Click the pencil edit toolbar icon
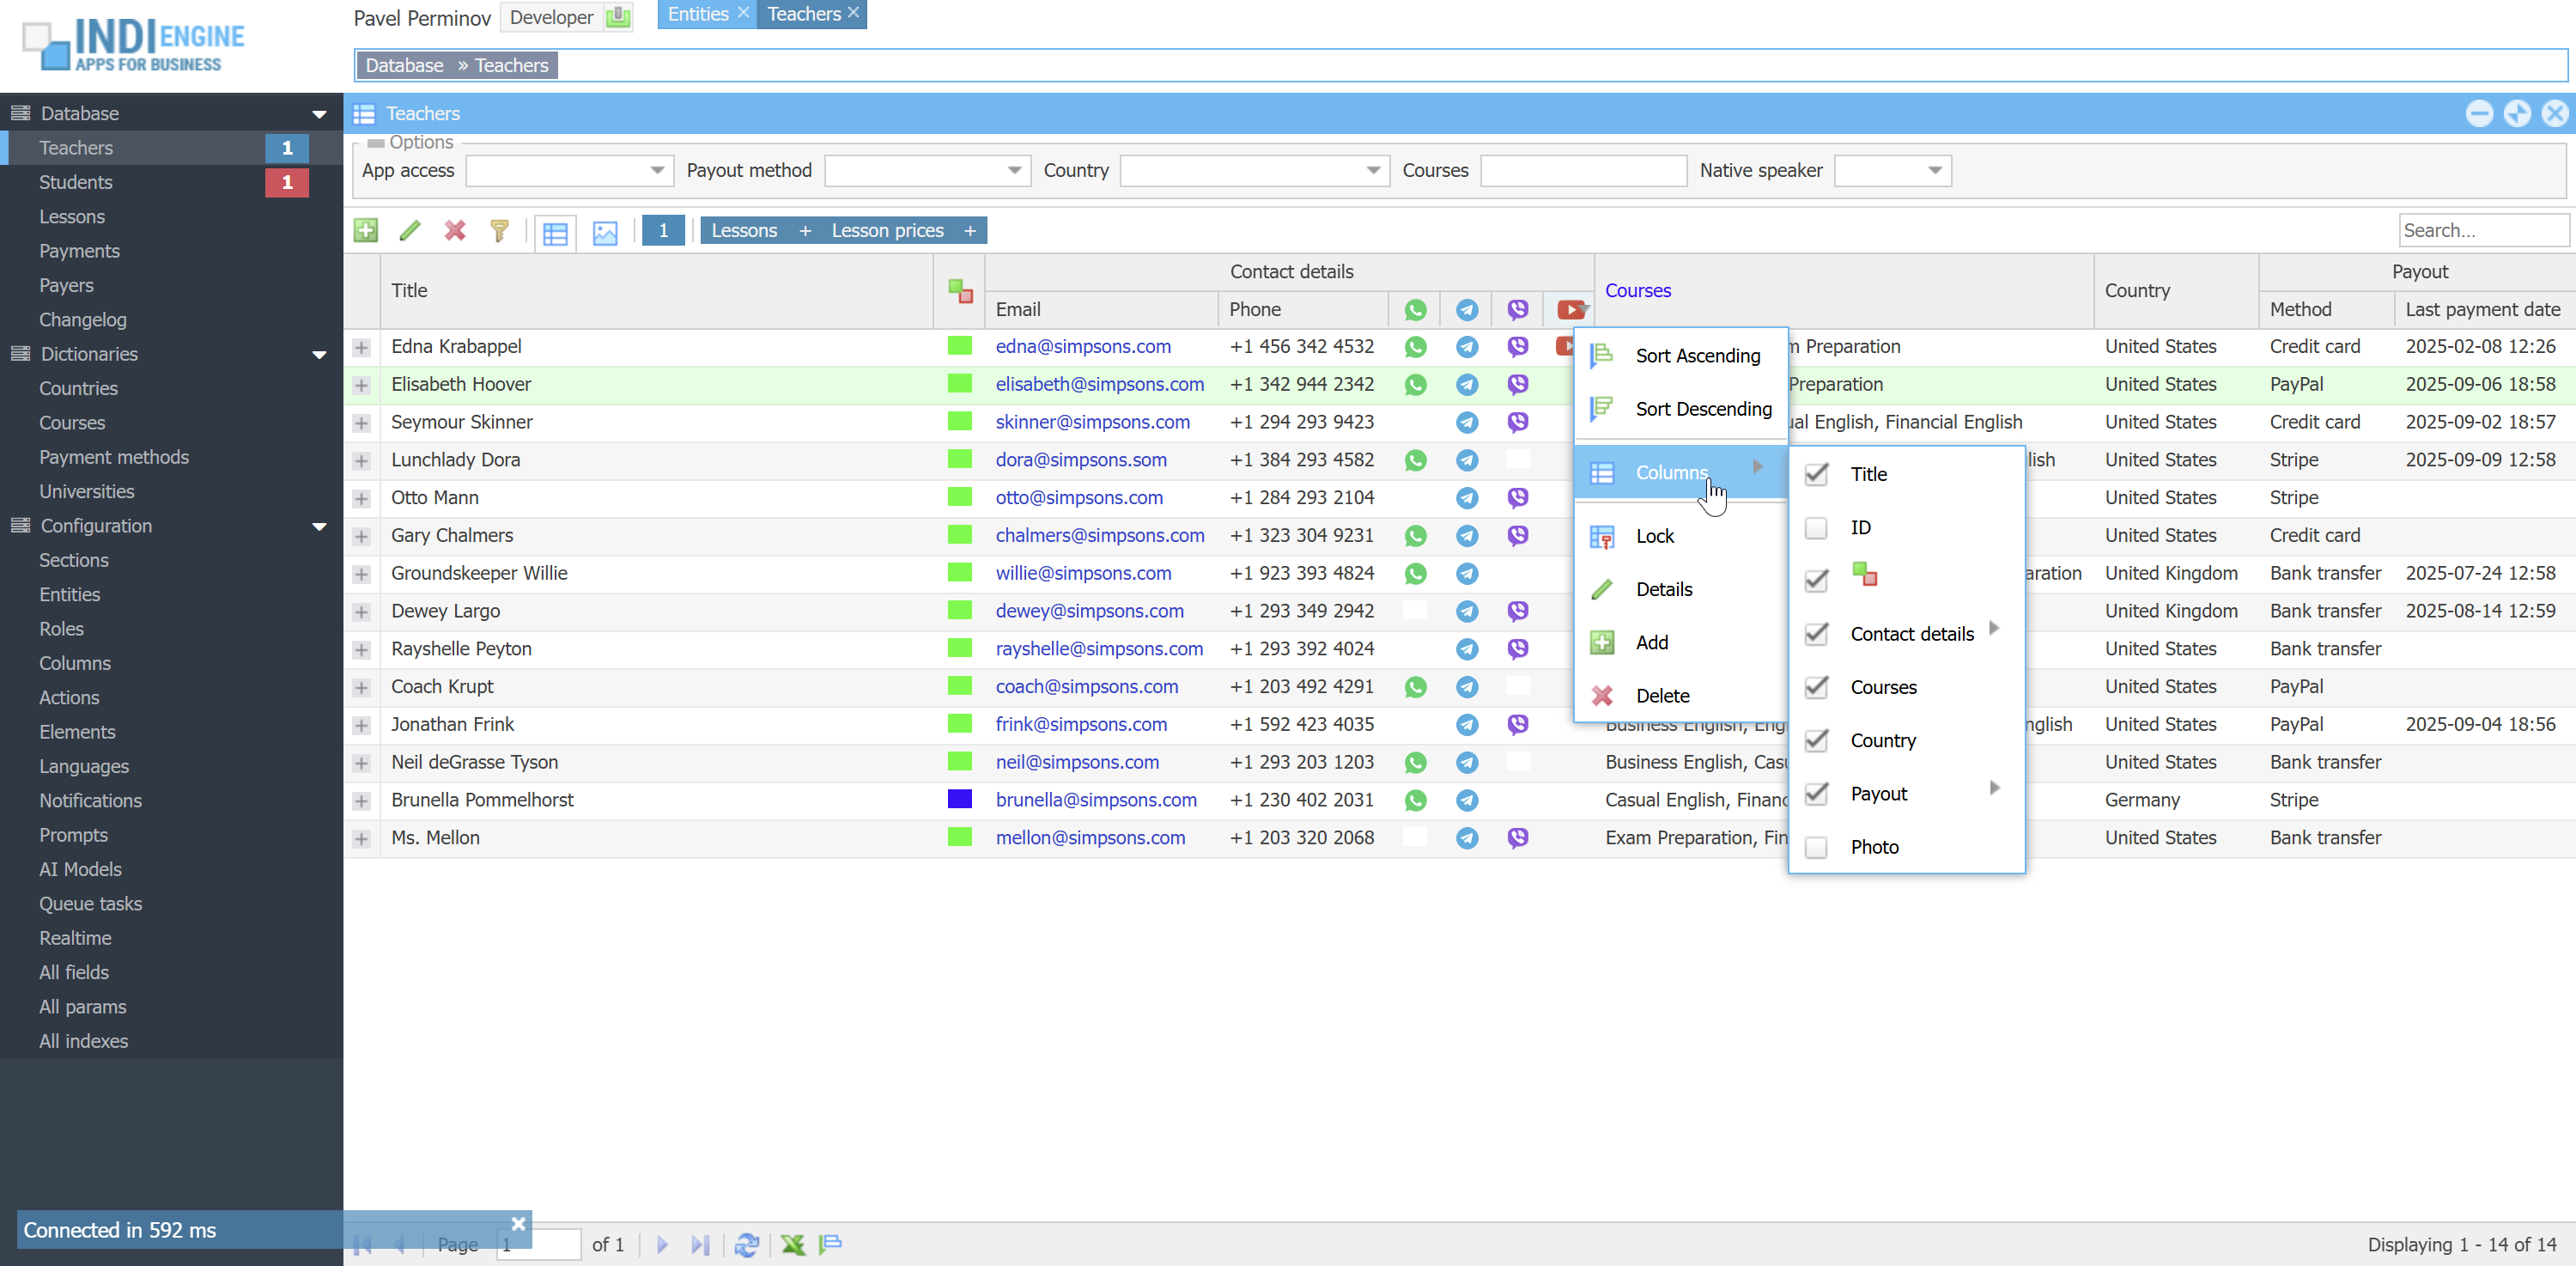 tap(410, 231)
